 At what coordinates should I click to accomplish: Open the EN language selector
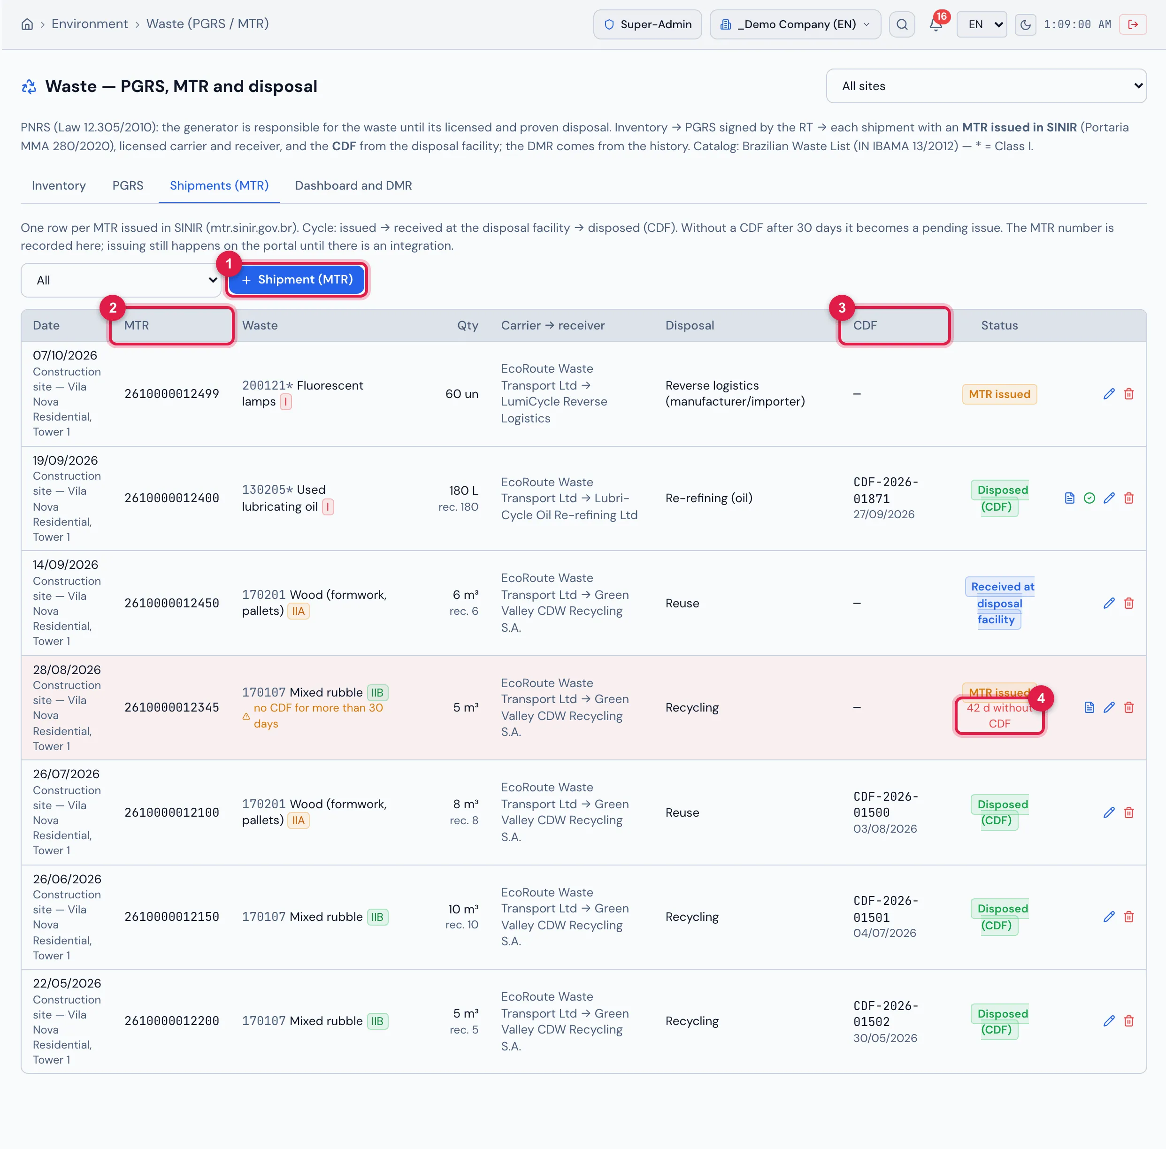[x=982, y=25]
